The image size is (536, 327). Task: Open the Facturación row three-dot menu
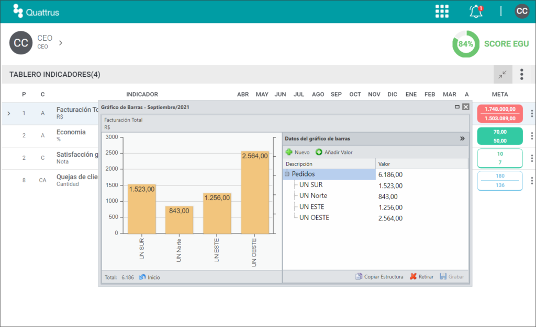532,113
